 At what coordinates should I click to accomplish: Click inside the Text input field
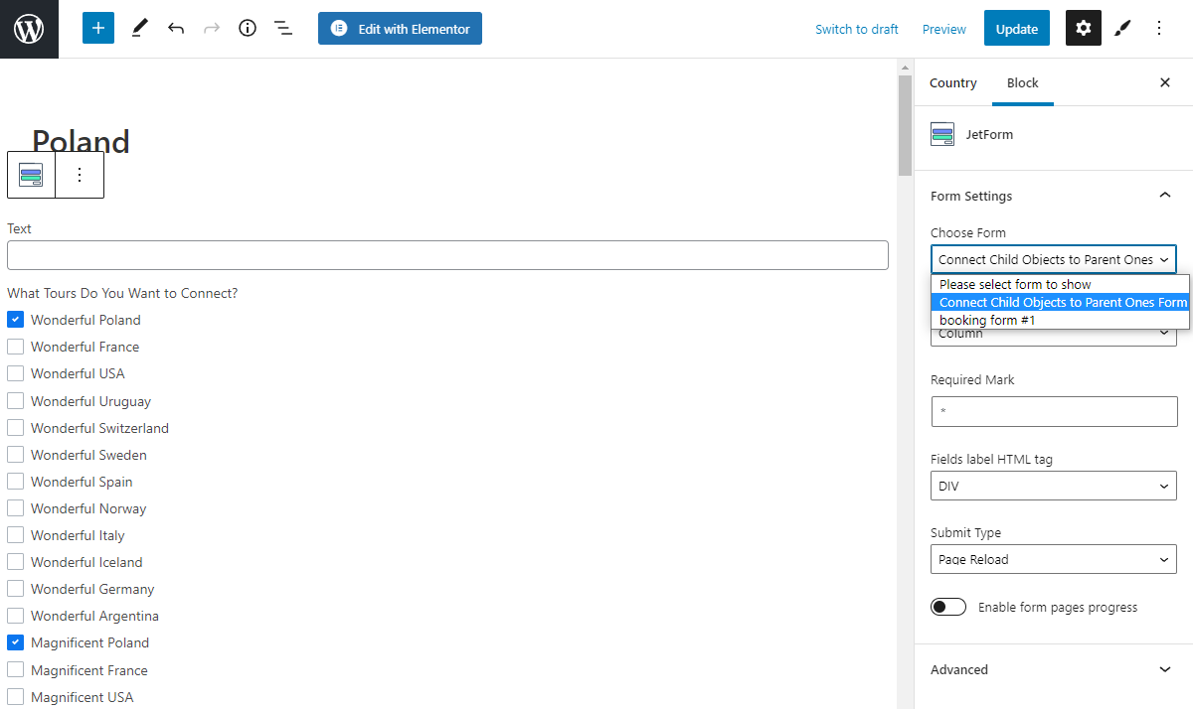click(x=447, y=255)
